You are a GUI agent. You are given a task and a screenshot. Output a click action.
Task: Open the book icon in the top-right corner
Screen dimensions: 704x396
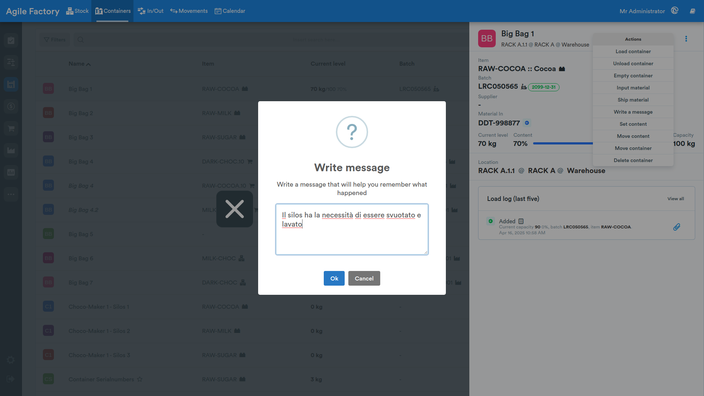(x=692, y=11)
